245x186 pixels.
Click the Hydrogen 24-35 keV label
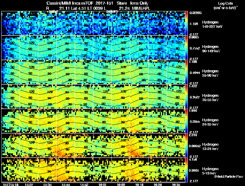[x=210, y=122]
